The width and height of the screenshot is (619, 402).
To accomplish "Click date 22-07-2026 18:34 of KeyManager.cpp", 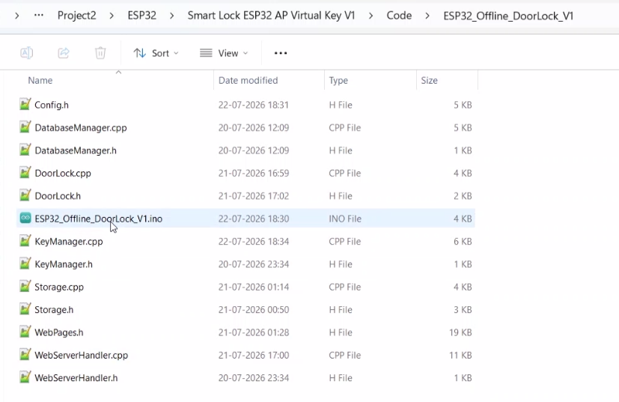I will click(254, 242).
